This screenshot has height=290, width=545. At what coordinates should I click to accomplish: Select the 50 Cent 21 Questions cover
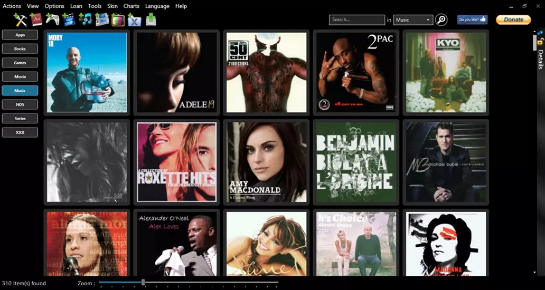coord(267,73)
